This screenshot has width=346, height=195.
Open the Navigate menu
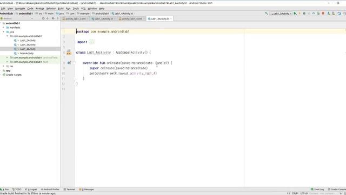point(20,9)
